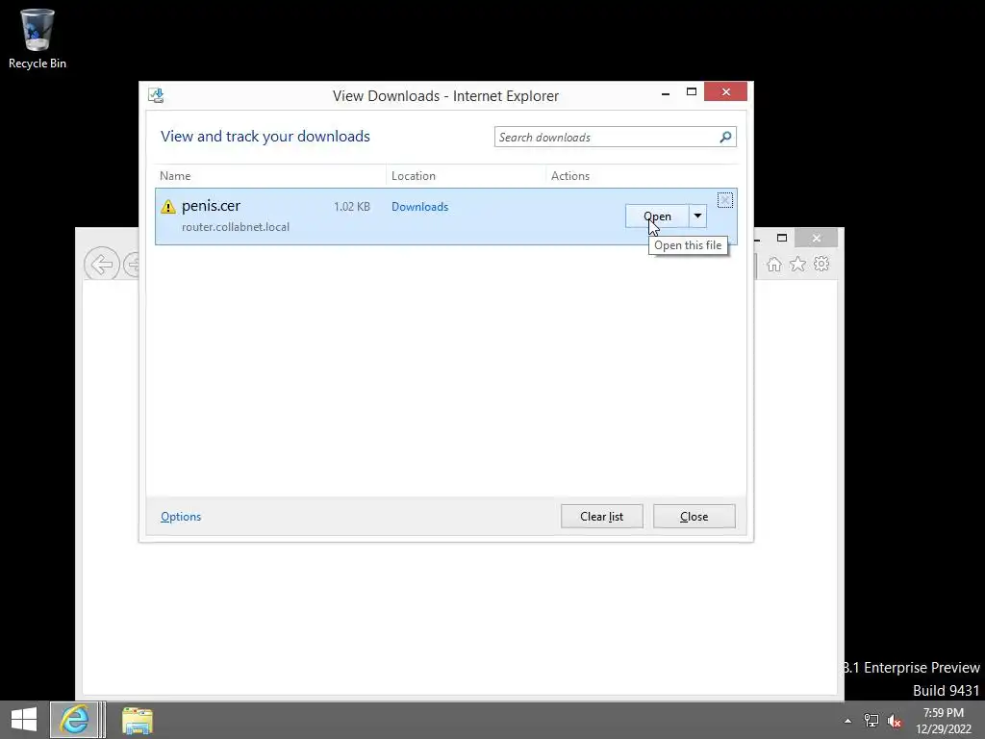
Task: Open the taskbar clock and date
Action: (944, 721)
